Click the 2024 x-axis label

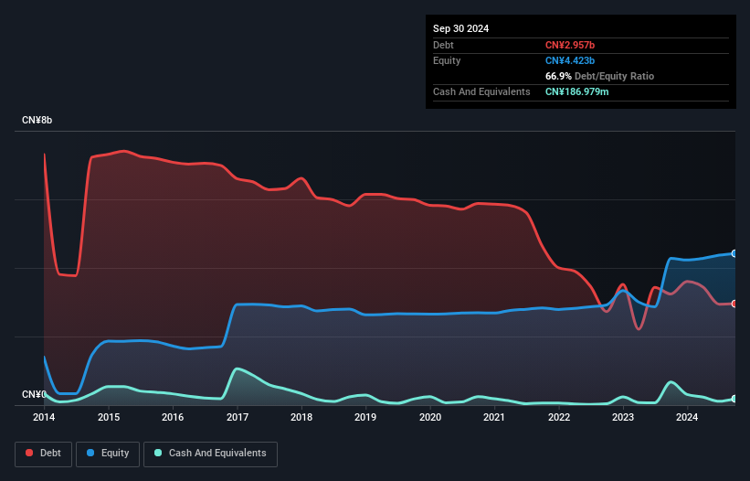pyautogui.click(x=687, y=417)
